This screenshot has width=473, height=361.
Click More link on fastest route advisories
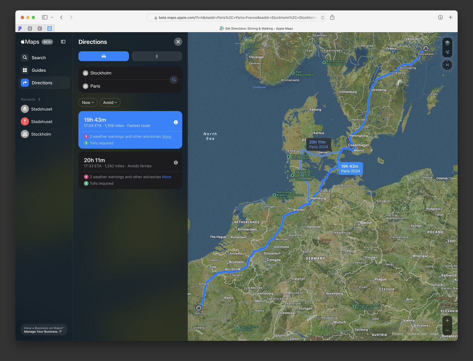pyautogui.click(x=166, y=136)
